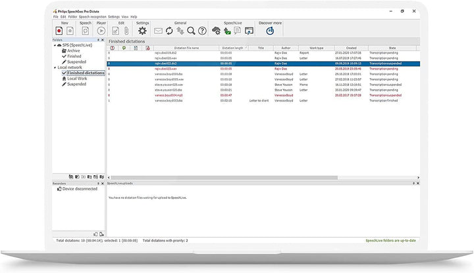Sort by State column header

tap(392, 48)
